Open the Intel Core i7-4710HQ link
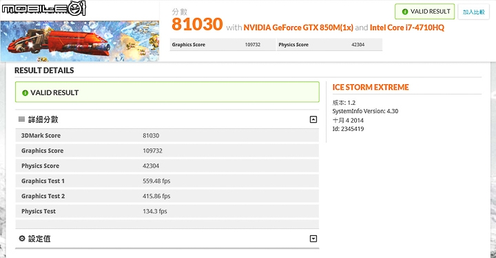This screenshot has height=258, width=496. 407,28
